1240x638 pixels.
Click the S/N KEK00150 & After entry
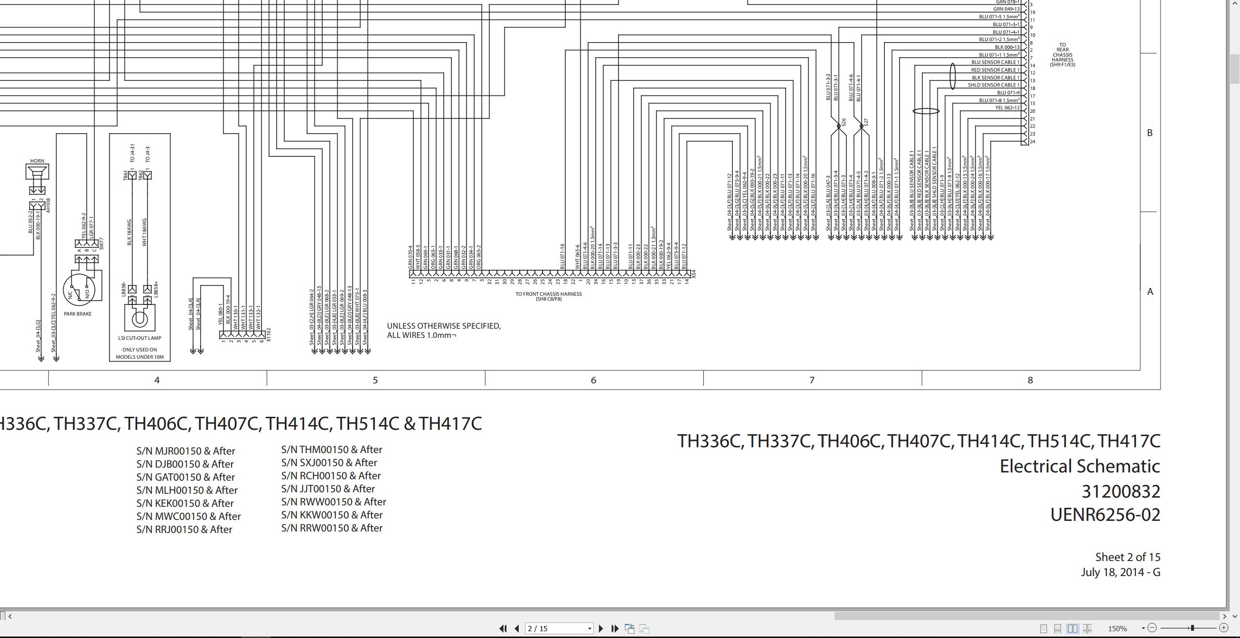pos(185,503)
